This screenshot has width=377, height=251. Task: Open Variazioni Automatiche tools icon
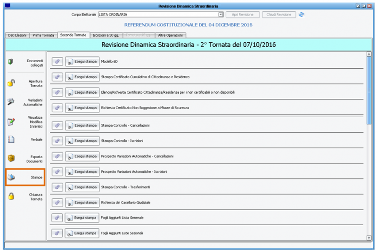[11, 101]
